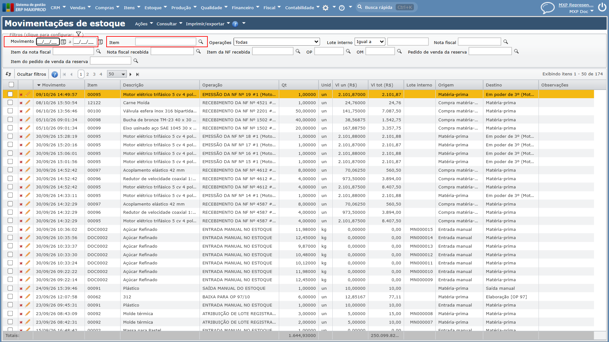
Task: Open the Financeiro menu
Action: pos(246,8)
